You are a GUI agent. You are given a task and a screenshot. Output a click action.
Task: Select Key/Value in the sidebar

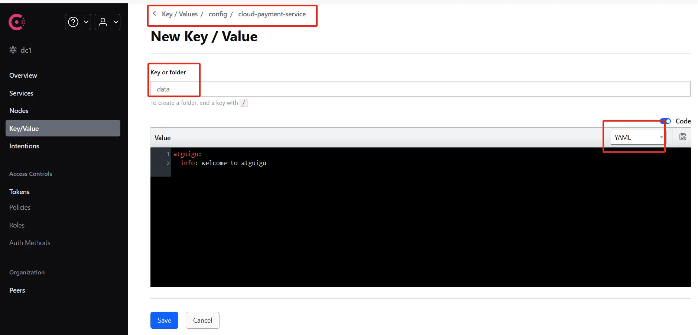[x=24, y=129]
